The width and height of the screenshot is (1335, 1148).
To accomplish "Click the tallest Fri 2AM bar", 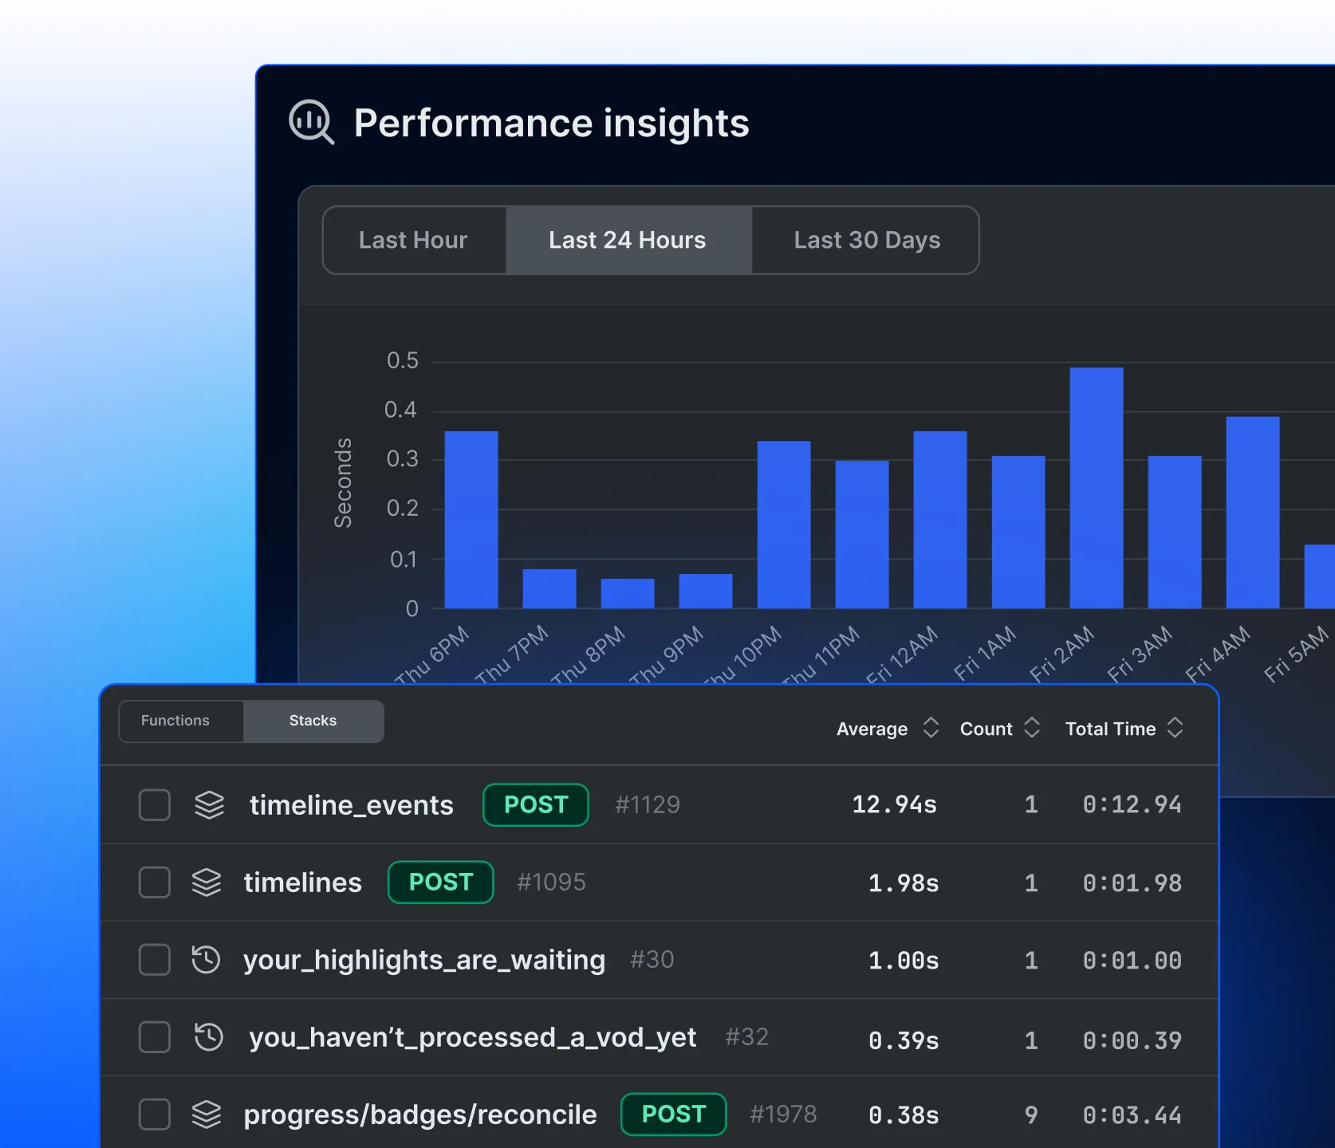I will 1097,488.
